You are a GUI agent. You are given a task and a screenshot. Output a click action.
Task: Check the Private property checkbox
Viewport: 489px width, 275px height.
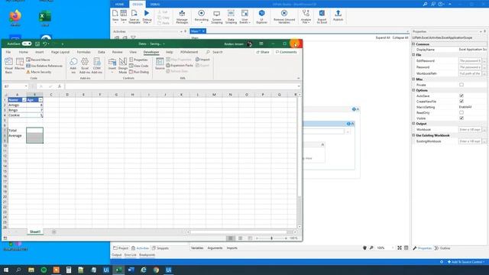click(461, 85)
